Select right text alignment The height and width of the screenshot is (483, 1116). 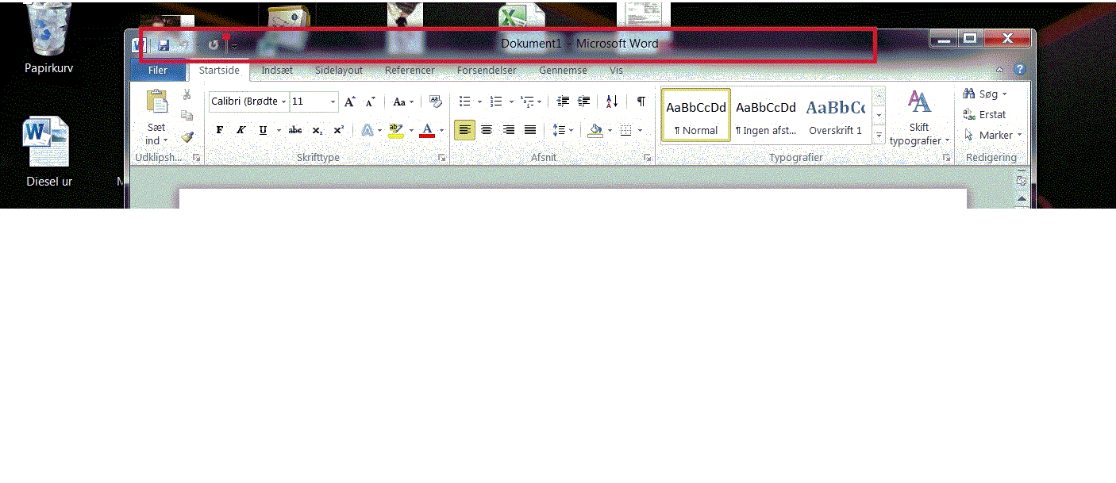click(x=508, y=130)
